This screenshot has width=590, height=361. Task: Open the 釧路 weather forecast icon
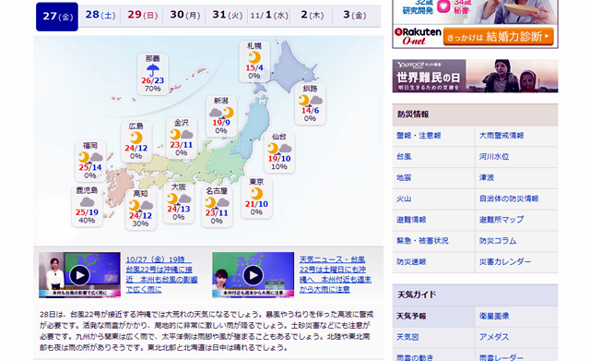(x=311, y=101)
